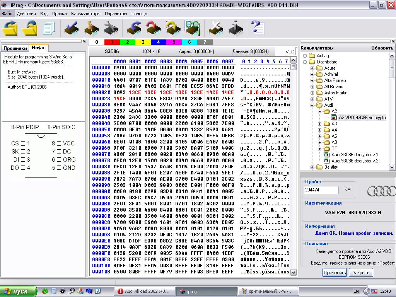396x297 pixels.
Task: Click the Пробег mileage input field
Action: [321, 190]
